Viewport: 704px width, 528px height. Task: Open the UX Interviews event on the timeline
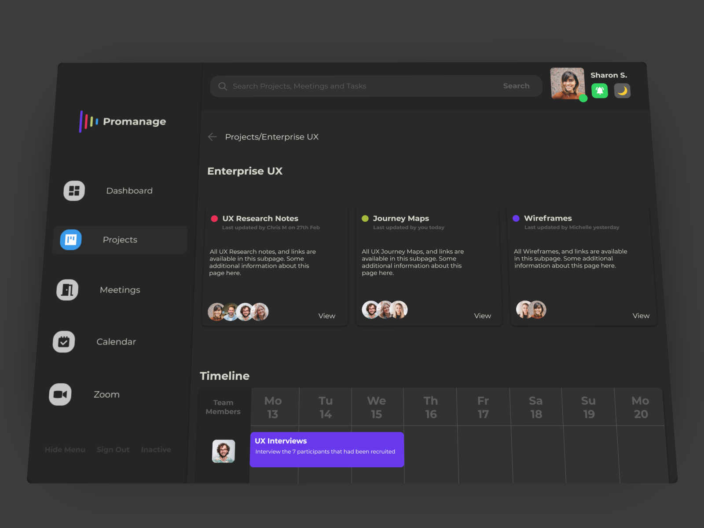(x=326, y=449)
